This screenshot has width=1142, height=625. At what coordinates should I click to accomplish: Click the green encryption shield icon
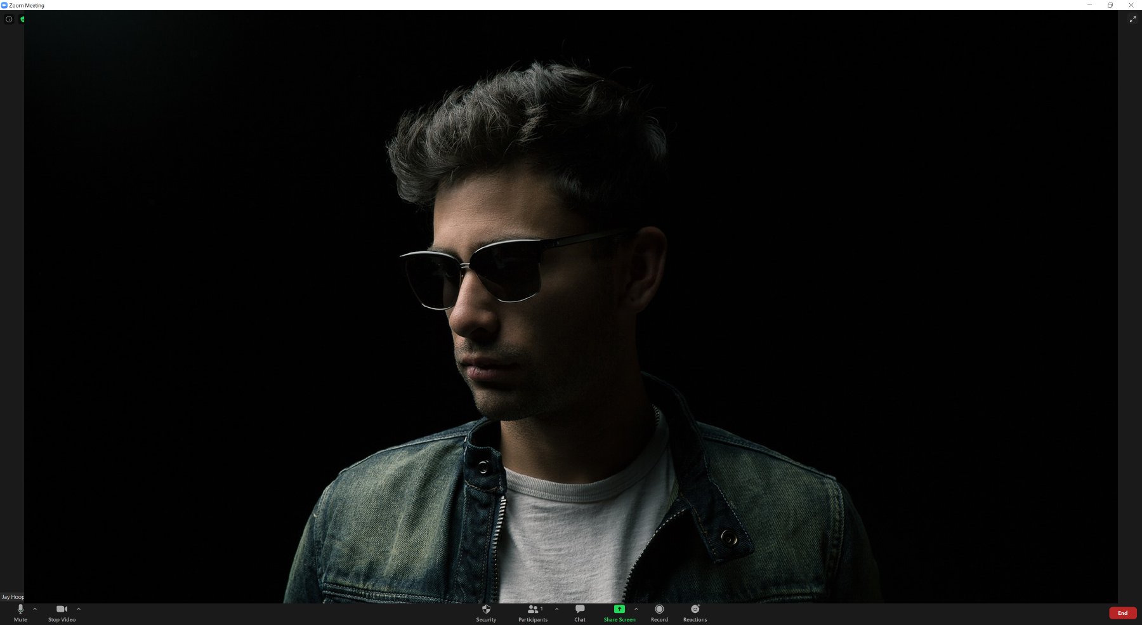[22, 19]
